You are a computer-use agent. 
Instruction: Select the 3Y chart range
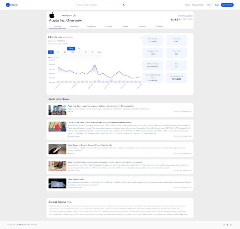coord(86,52)
